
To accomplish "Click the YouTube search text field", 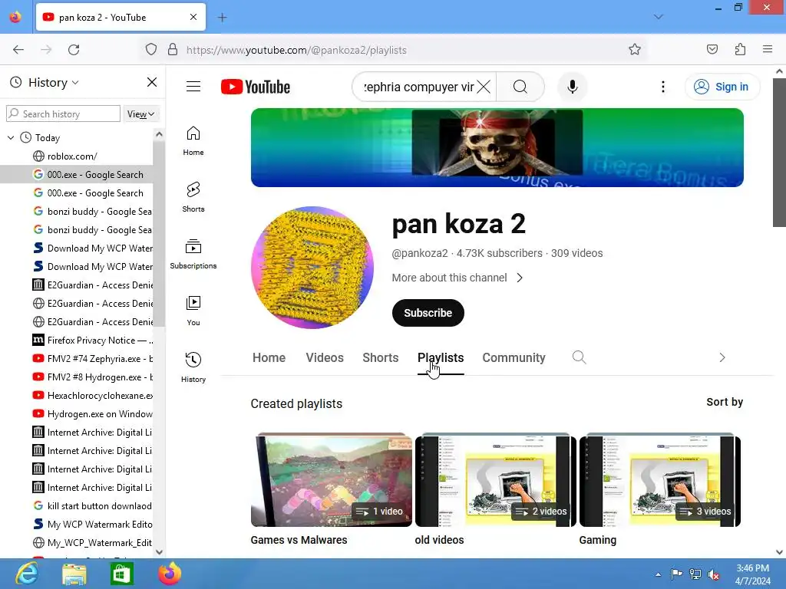I will tap(418, 87).
